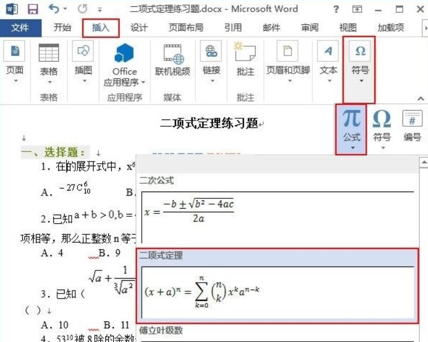
Task: Open Ribbon Display Options button
Action: click(x=357, y=10)
